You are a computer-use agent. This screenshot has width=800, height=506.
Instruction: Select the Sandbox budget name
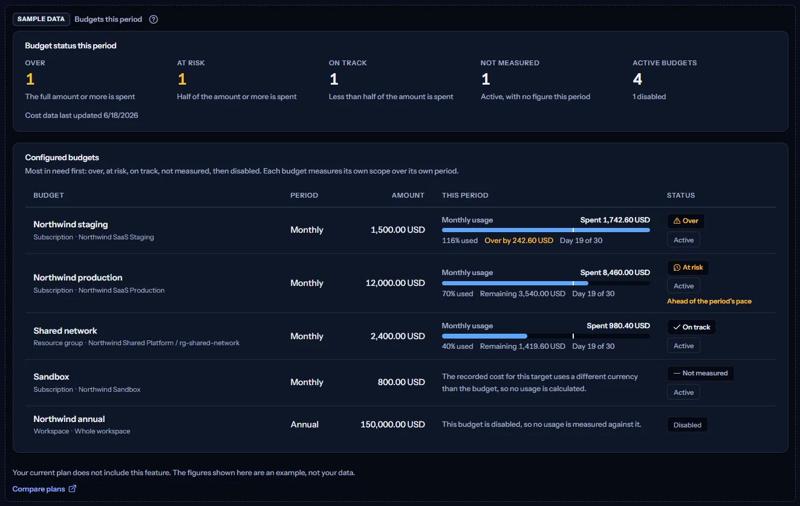pos(51,377)
